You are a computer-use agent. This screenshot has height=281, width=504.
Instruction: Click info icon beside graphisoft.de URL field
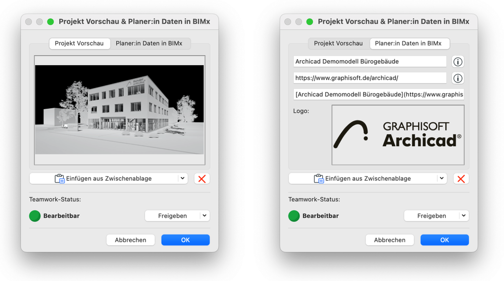pyautogui.click(x=458, y=78)
